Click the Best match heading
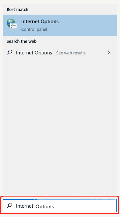 pos(17,9)
